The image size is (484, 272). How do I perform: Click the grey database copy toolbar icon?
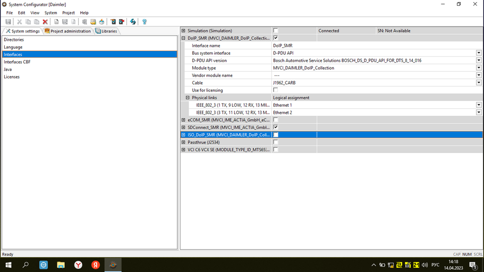[84, 22]
